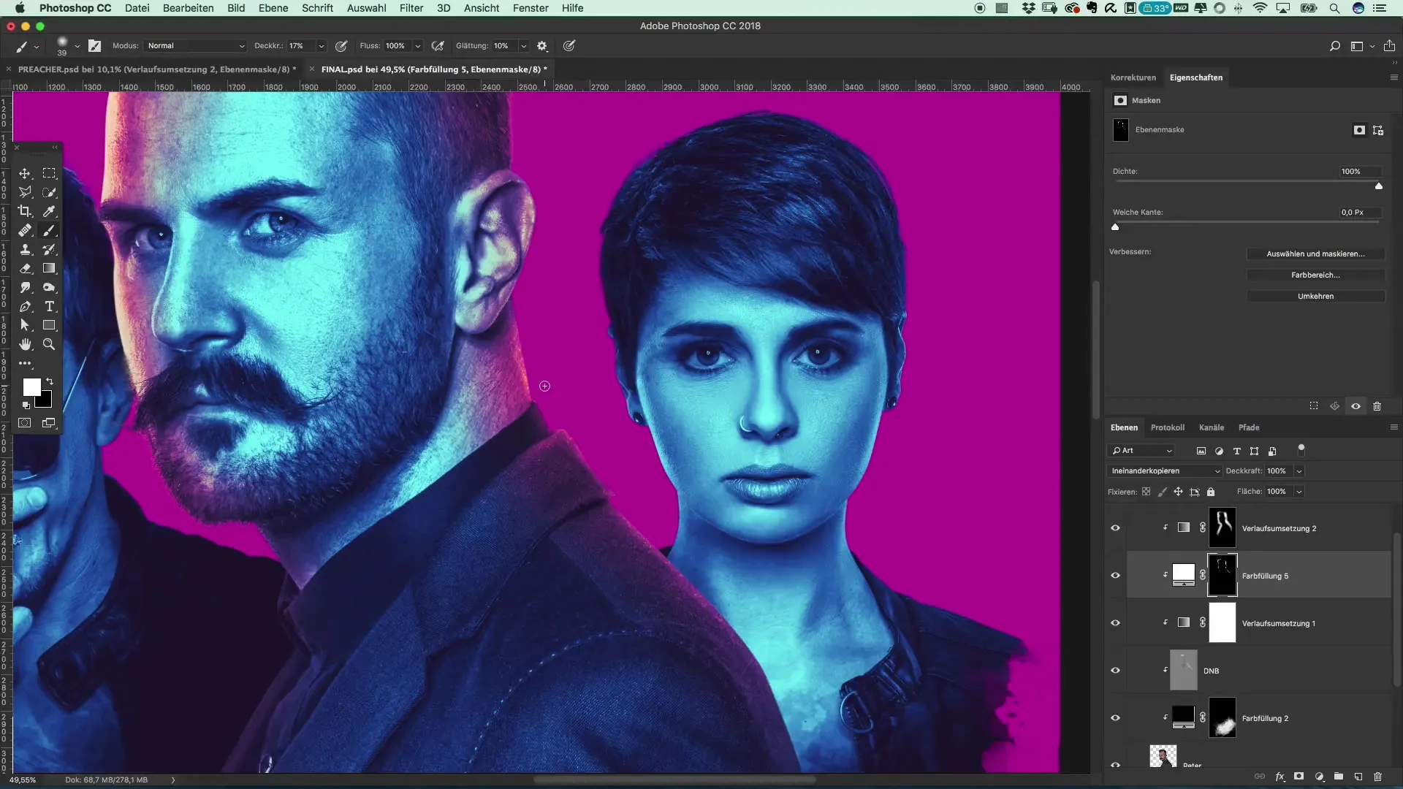
Task: Open layer Deckkraft dropdown arrow
Action: click(x=1299, y=471)
